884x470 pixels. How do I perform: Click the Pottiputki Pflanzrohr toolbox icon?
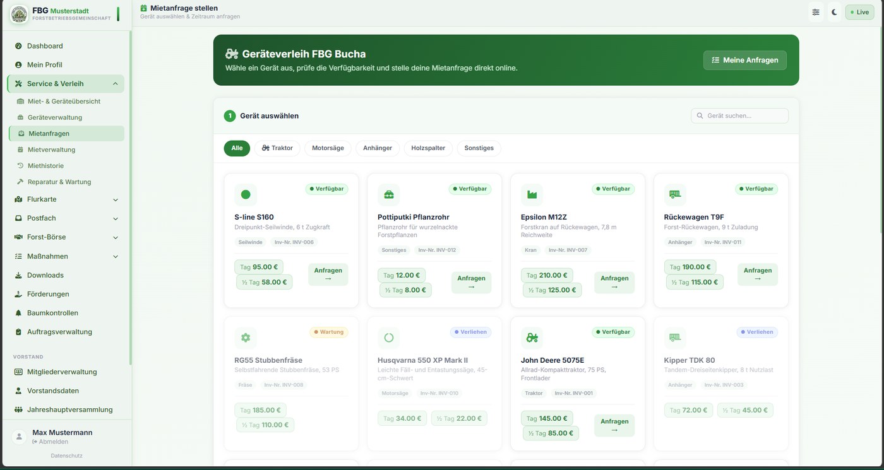click(389, 194)
